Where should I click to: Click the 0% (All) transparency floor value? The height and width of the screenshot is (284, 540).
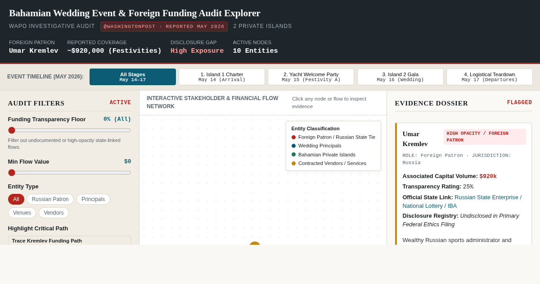117,119
